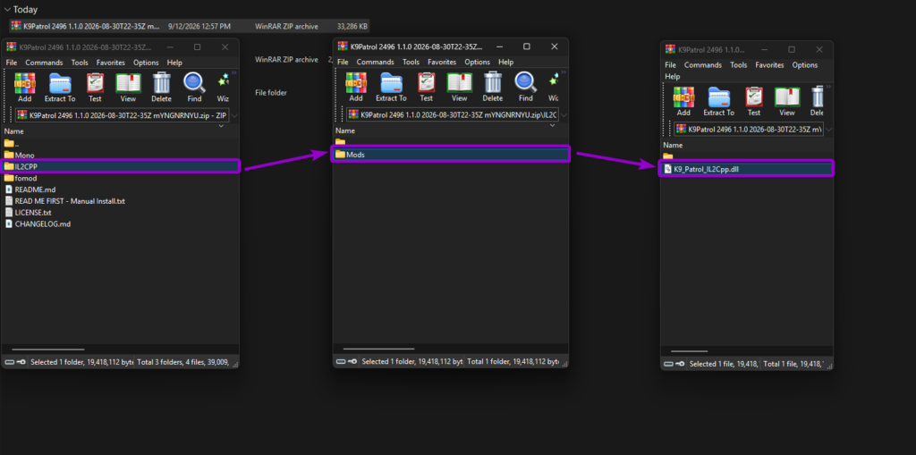Viewport: 916px width, 455px height.
Task: Select parent folder entry in right window
Action: (669, 156)
